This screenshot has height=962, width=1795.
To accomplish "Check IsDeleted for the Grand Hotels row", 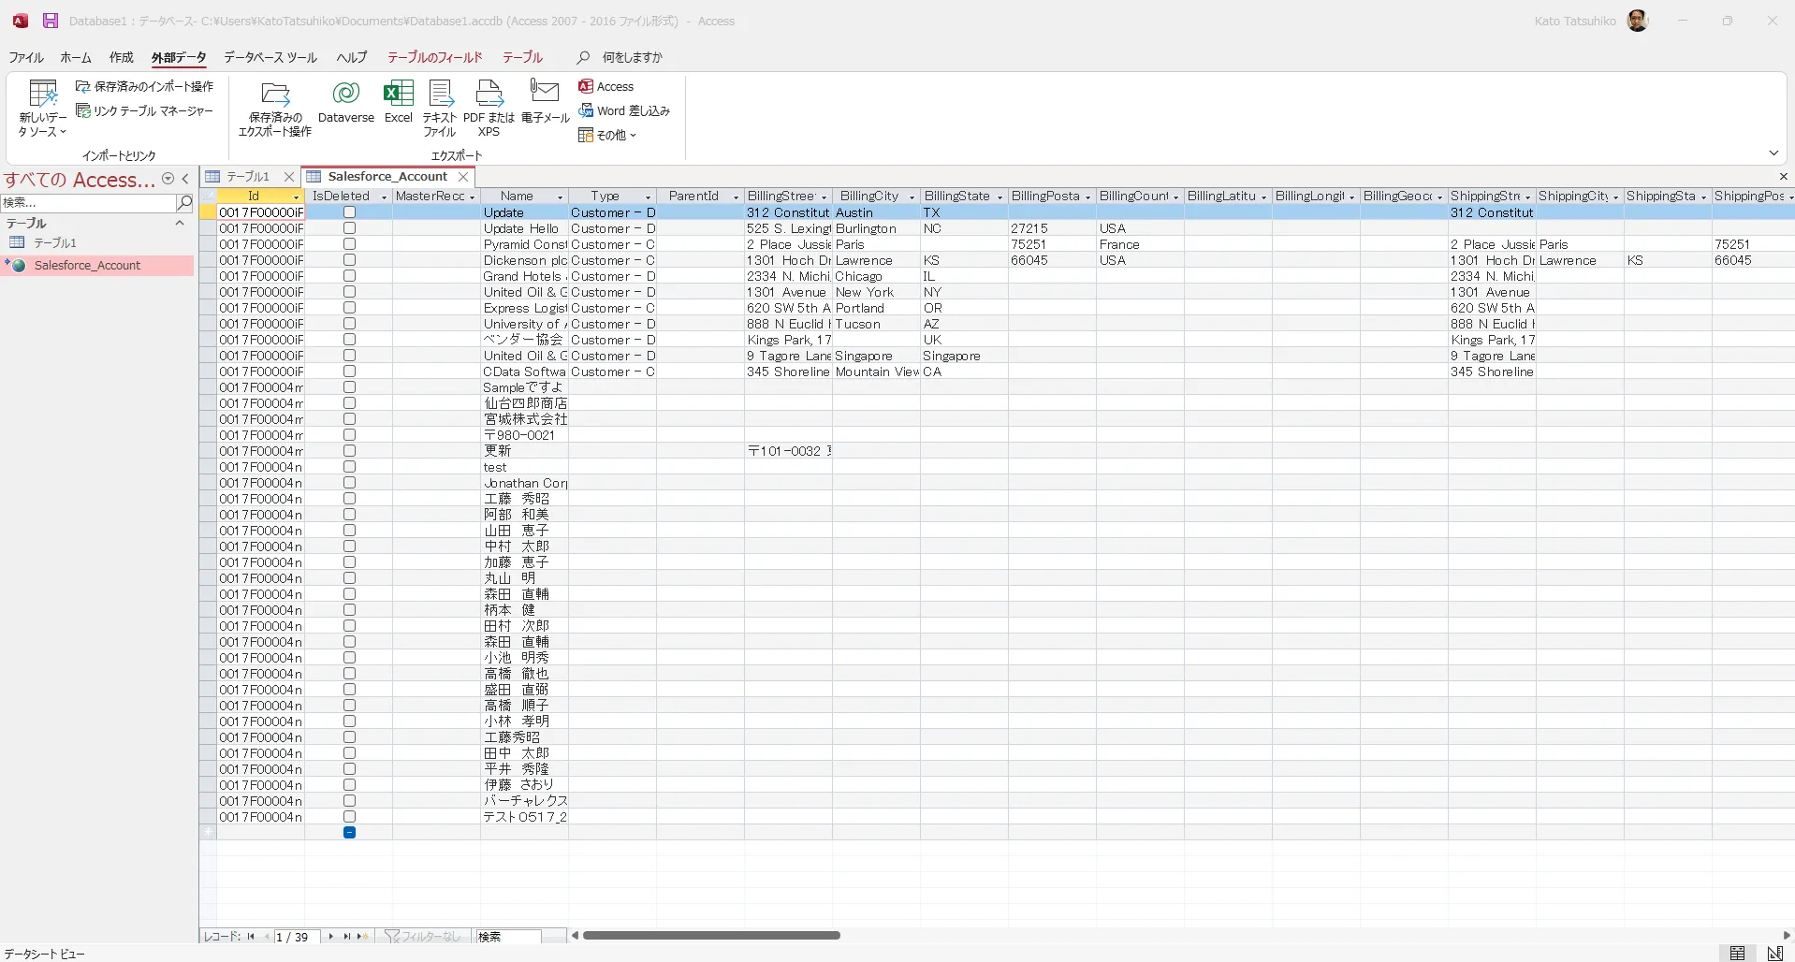I will [349, 276].
